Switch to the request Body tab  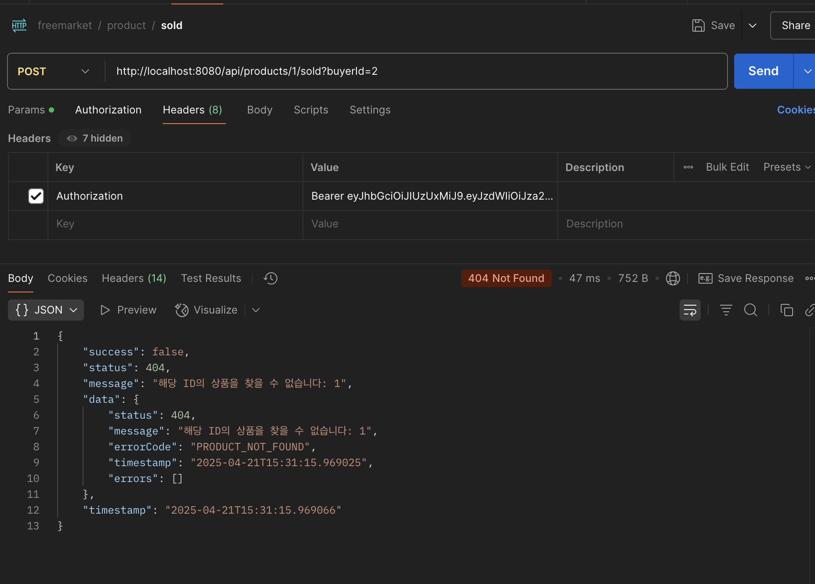pos(260,110)
